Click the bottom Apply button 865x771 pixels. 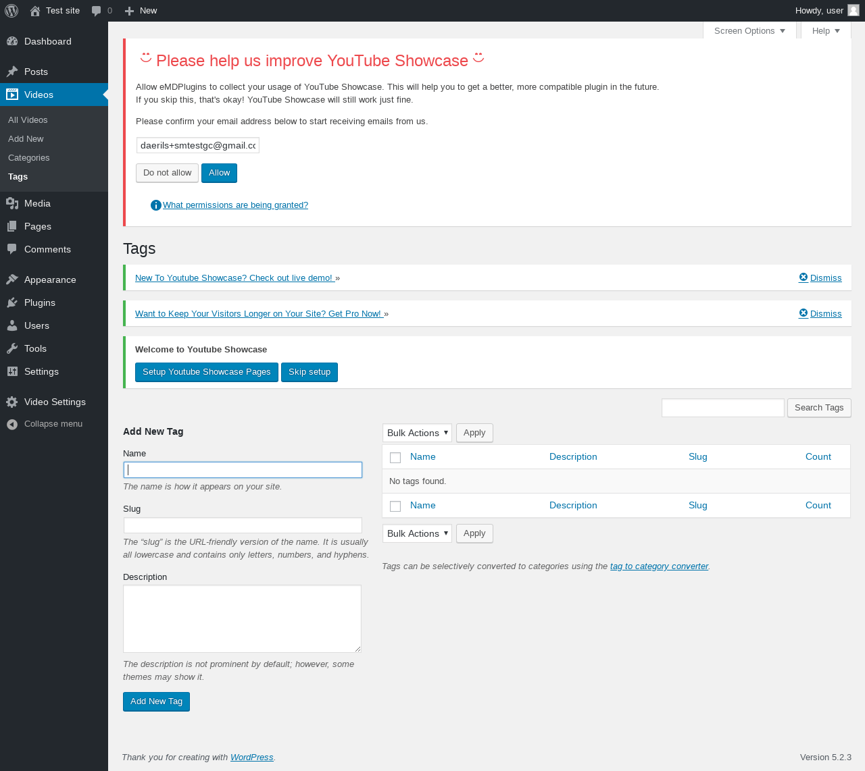474,533
